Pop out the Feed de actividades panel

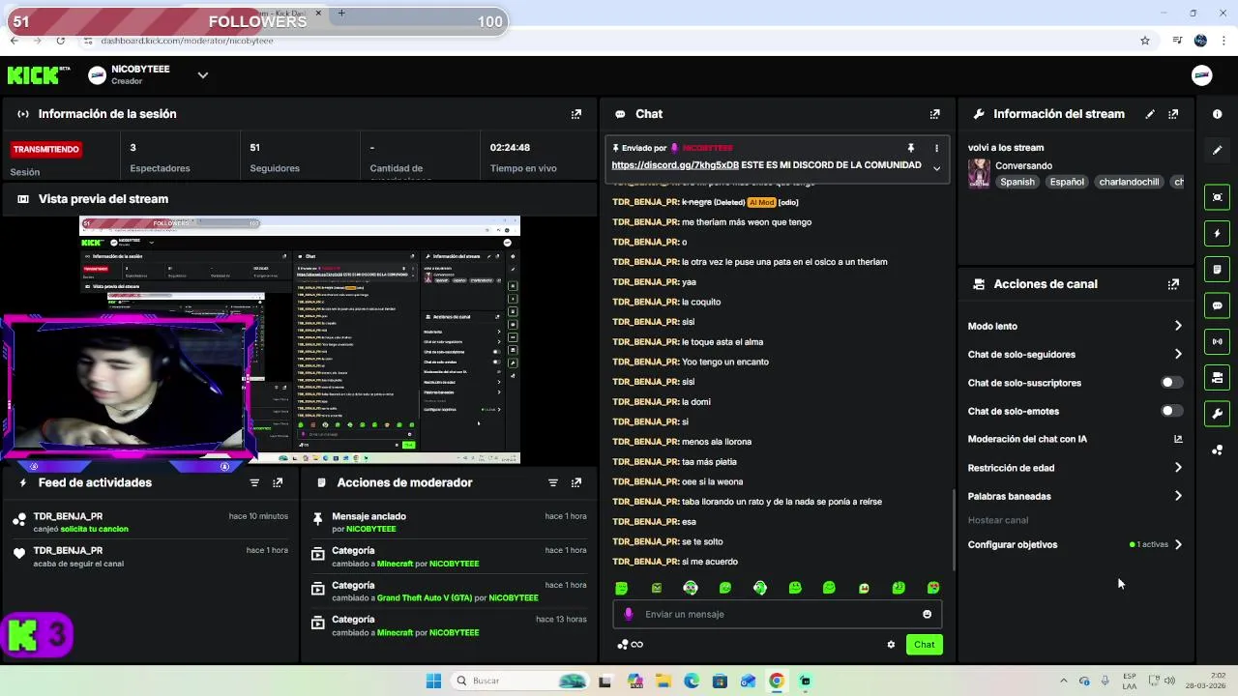278,482
